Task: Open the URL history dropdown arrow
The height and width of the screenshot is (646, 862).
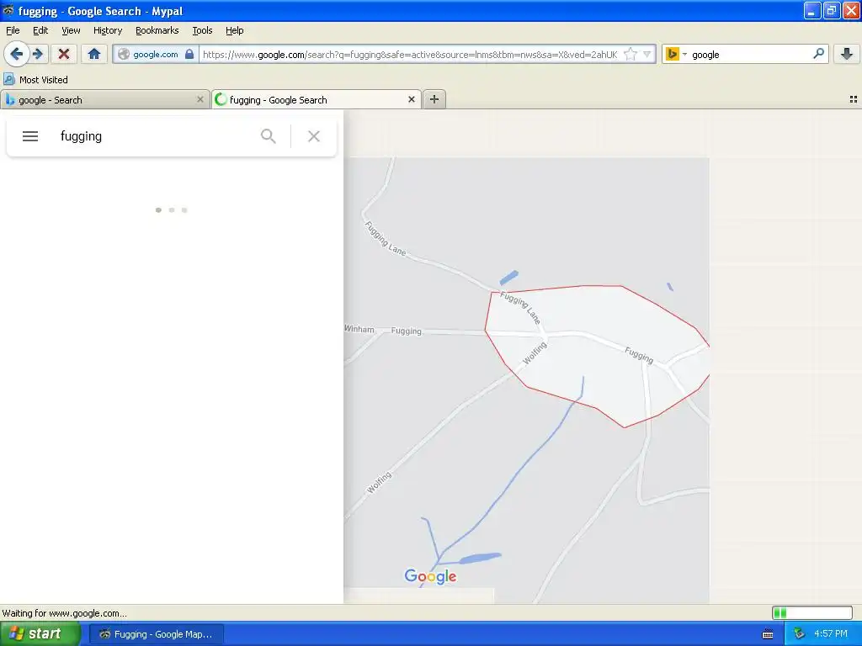Action: pos(647,54)
